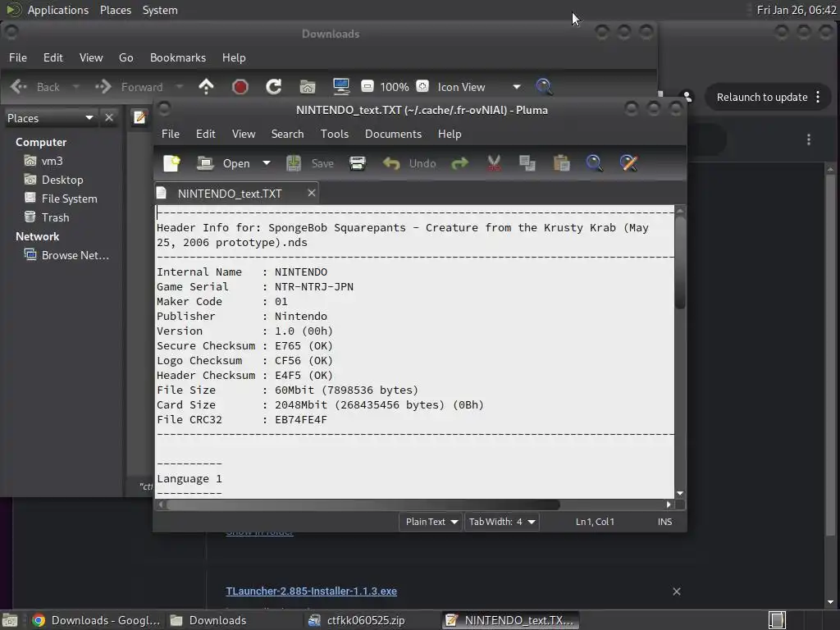Image resolution: width=840 pixels, height=630 pixels.
Task: Open View menu in Downloads window
Action: 91,57
